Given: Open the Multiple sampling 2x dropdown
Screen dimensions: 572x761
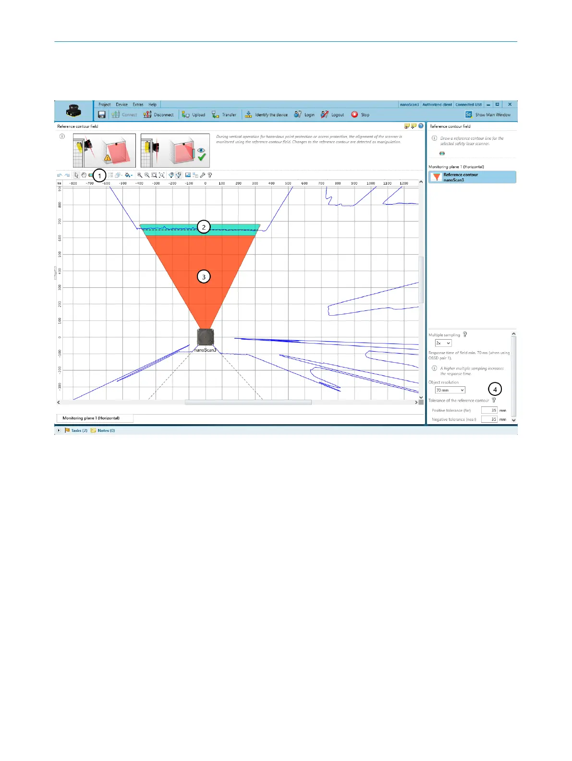Looking at the screenshot, I should click(443, 343).
